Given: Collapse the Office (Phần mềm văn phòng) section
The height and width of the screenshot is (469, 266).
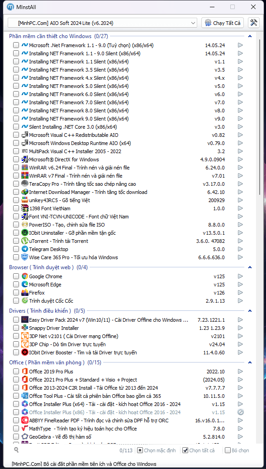Looking at the screenshot, I should [x=250, y=363].
